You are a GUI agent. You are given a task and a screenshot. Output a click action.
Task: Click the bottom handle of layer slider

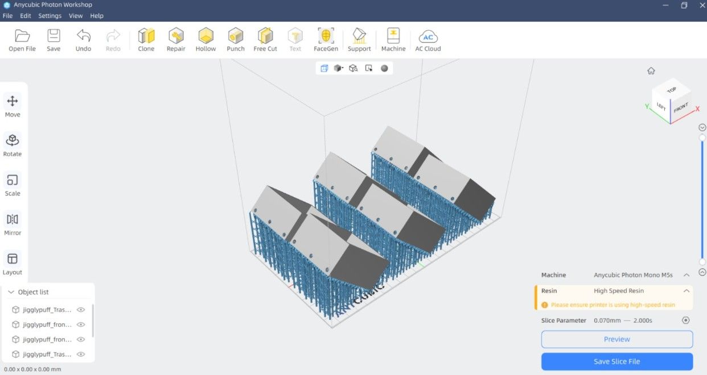pos(702,262)
